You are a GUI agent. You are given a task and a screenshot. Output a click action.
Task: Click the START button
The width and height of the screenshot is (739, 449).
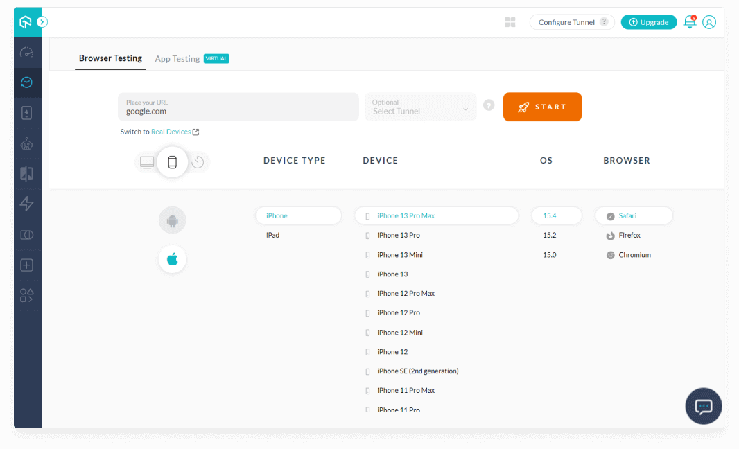click(x=542, y=107)
